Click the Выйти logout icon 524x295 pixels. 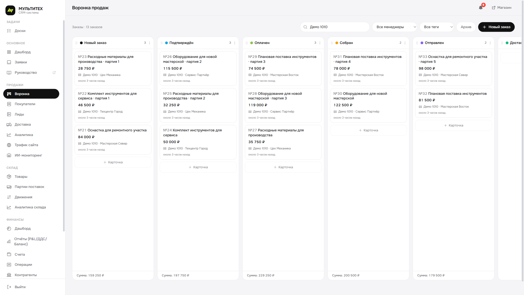(9, 287)
